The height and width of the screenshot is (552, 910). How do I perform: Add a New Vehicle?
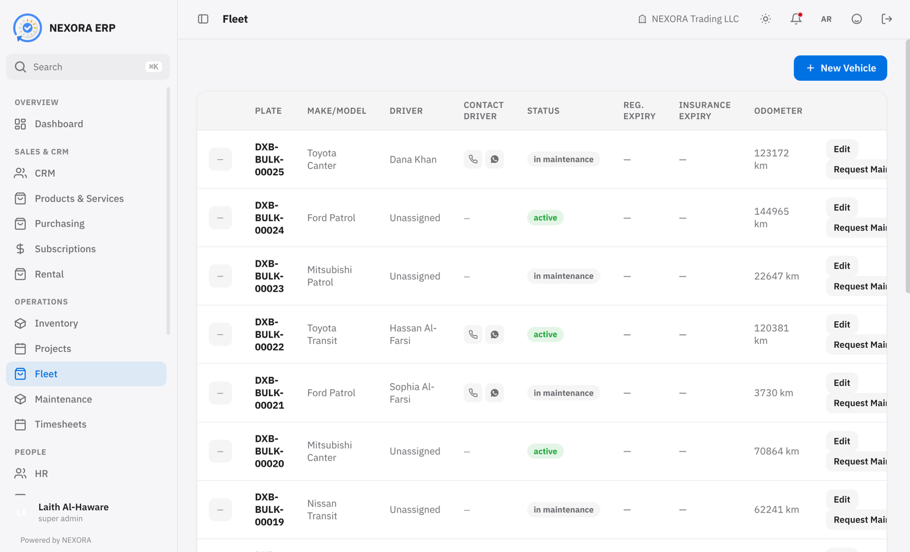840,68
